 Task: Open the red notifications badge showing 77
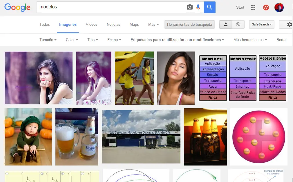click(x=266, y=8)
